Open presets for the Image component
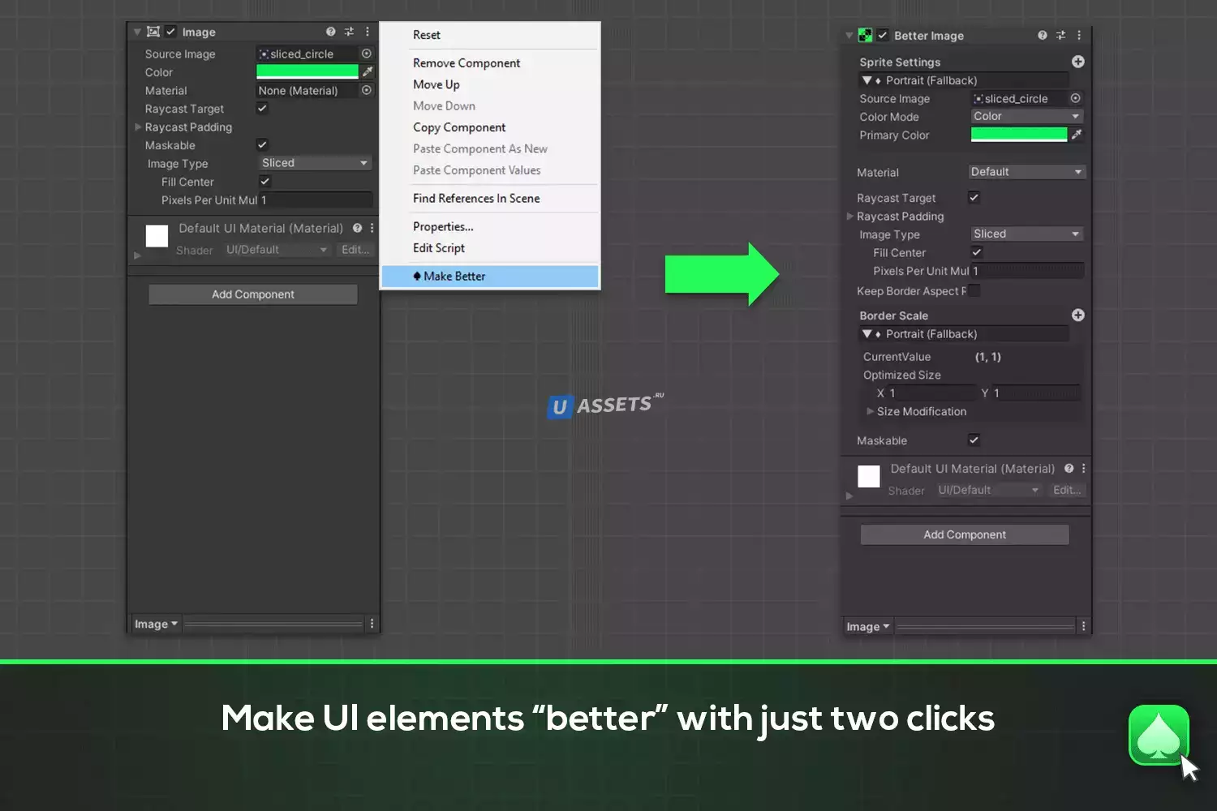The image size is (1217, 811). pyautogui.click(x=349, y=32)
